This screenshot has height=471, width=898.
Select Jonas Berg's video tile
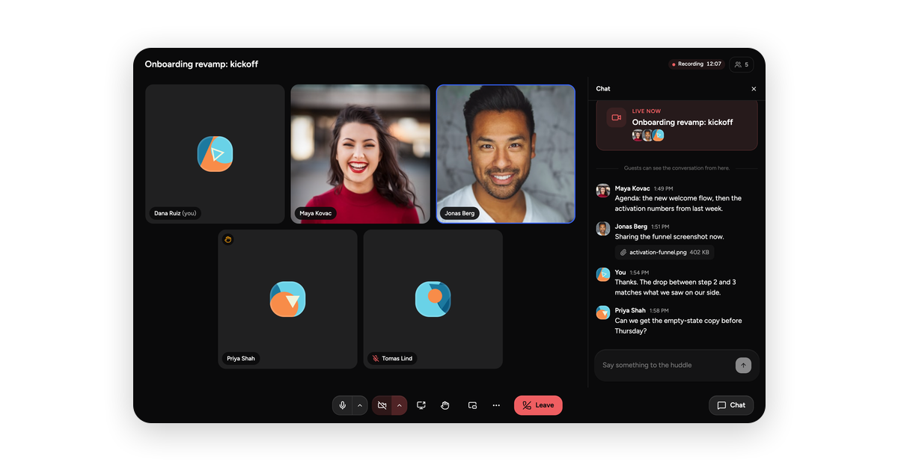pyautogui.click(x=506, y=154)
